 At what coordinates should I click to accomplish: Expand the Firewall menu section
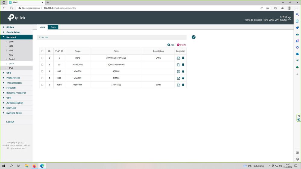click(11, 88)
